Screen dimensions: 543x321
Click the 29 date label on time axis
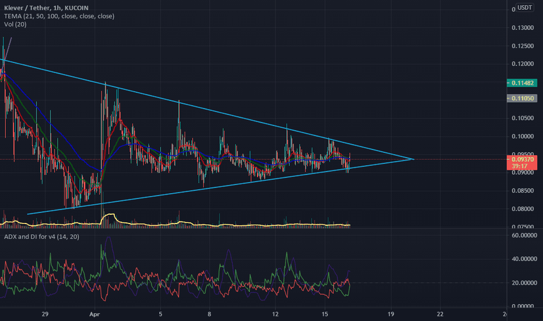(45, 314)
